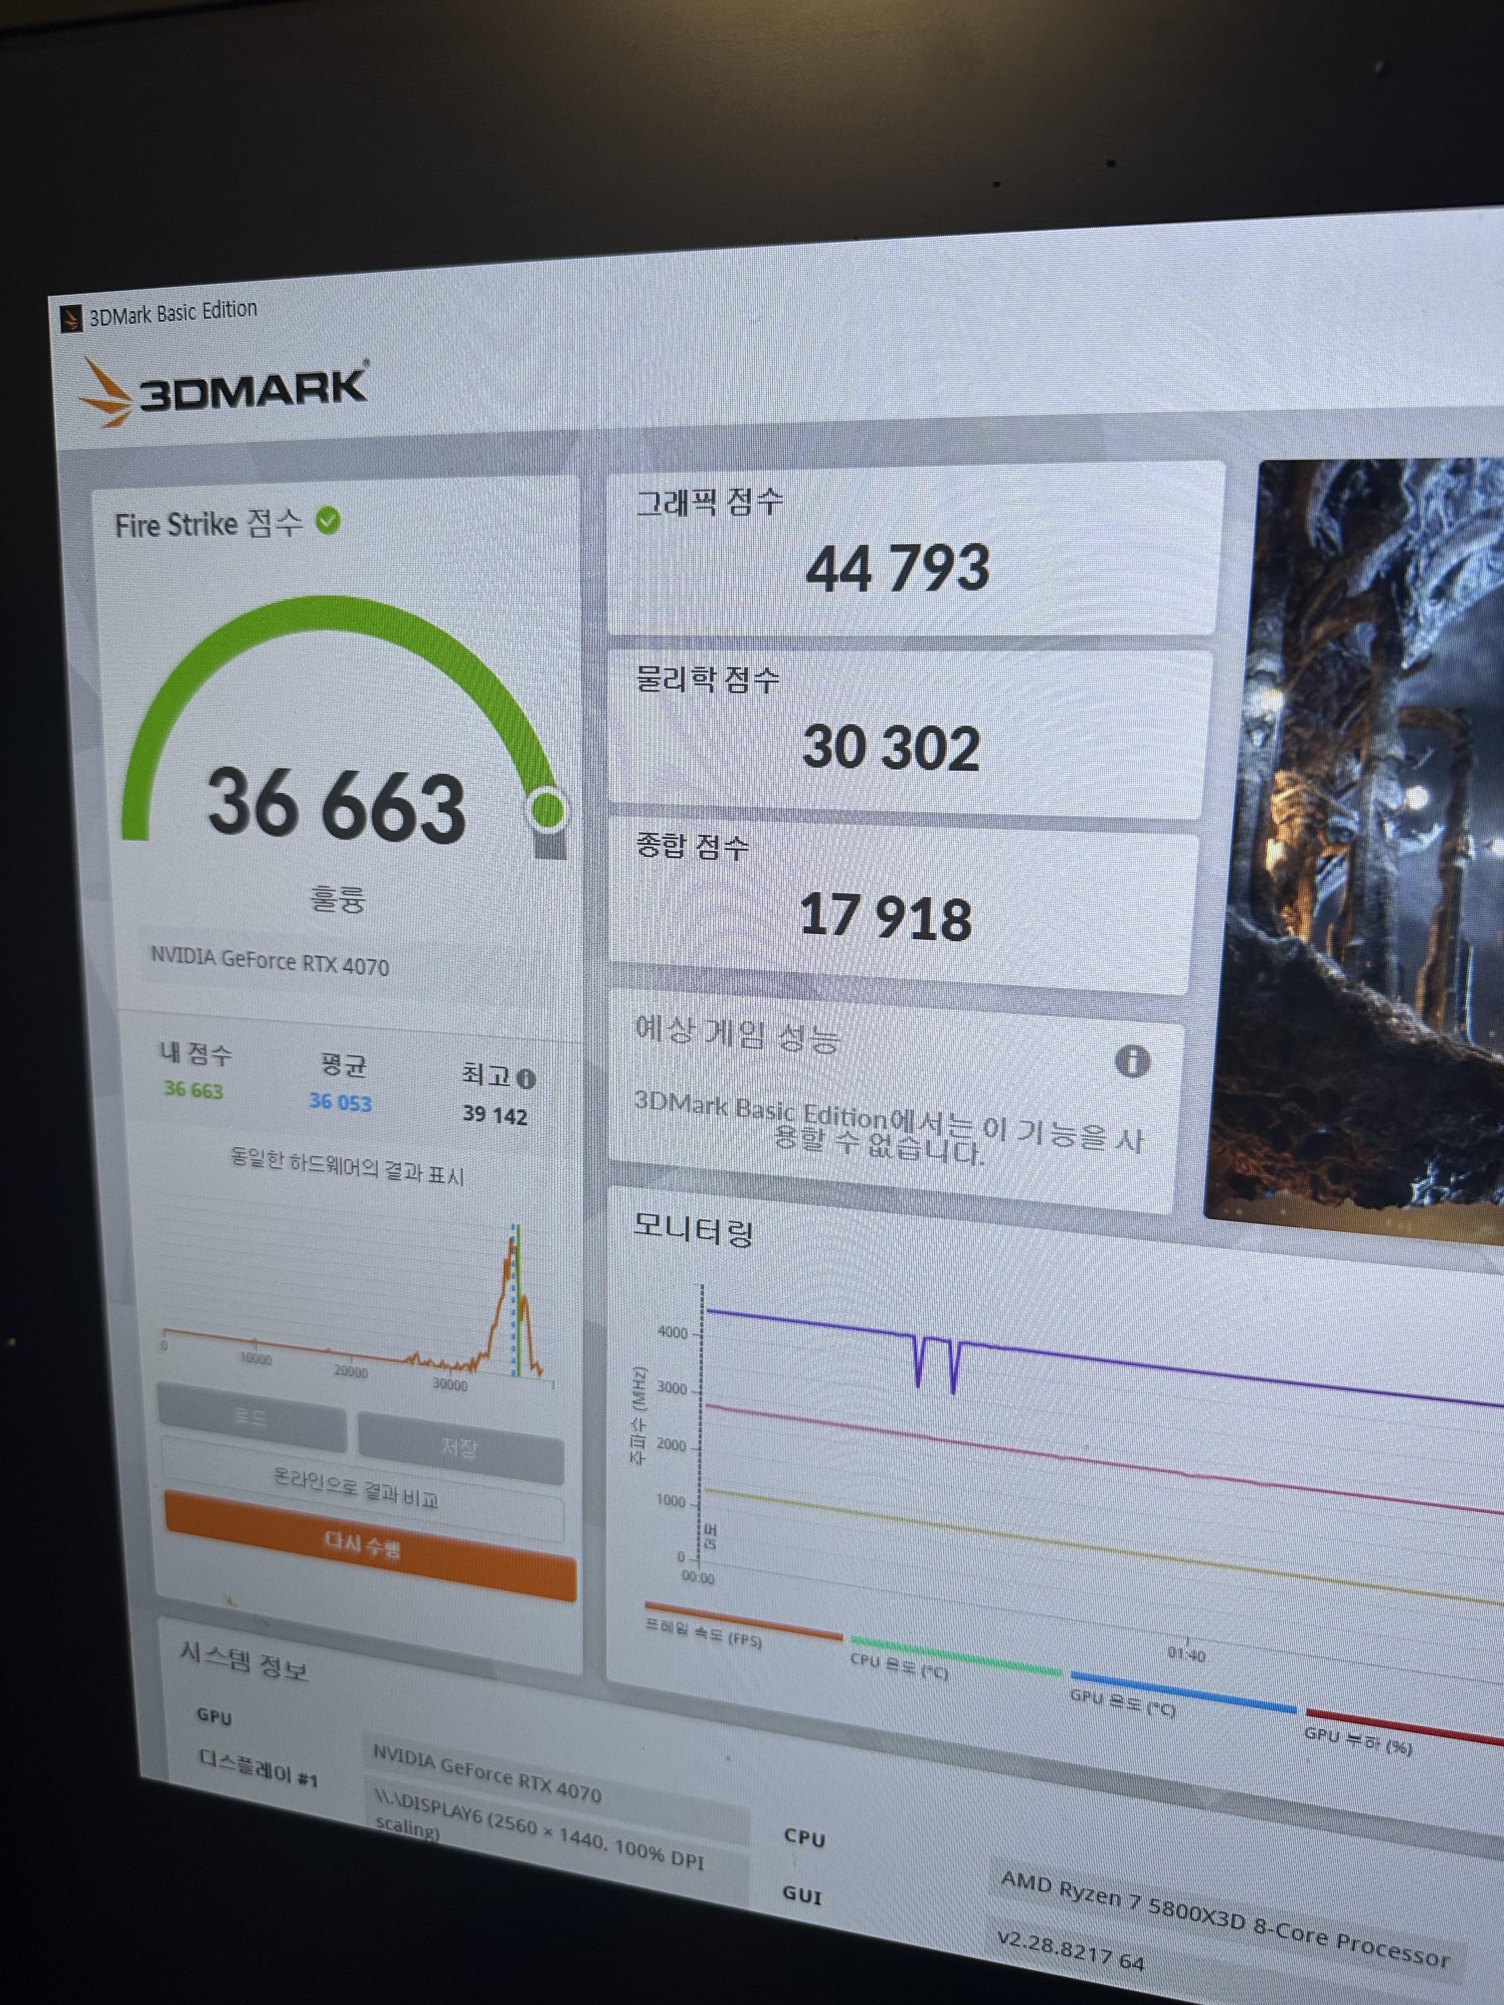1504x2005 pixels.
Task: Click info icon next to 최고 score
Action: pyautogui.click(x=526, y=1079)
